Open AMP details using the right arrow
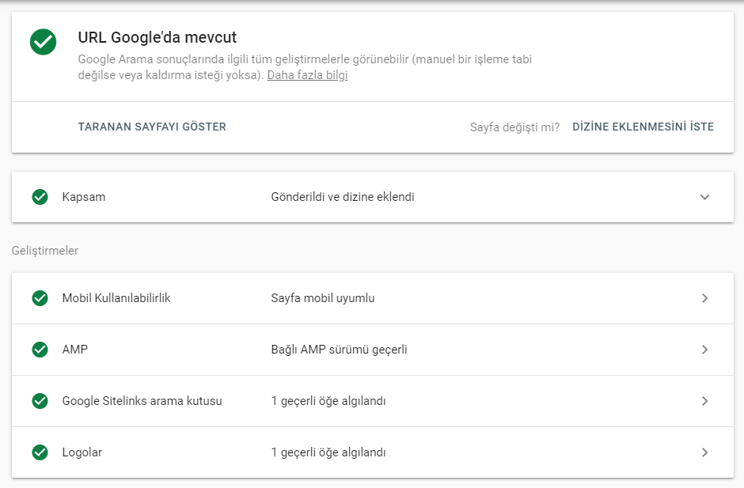 tap(704, 350)
